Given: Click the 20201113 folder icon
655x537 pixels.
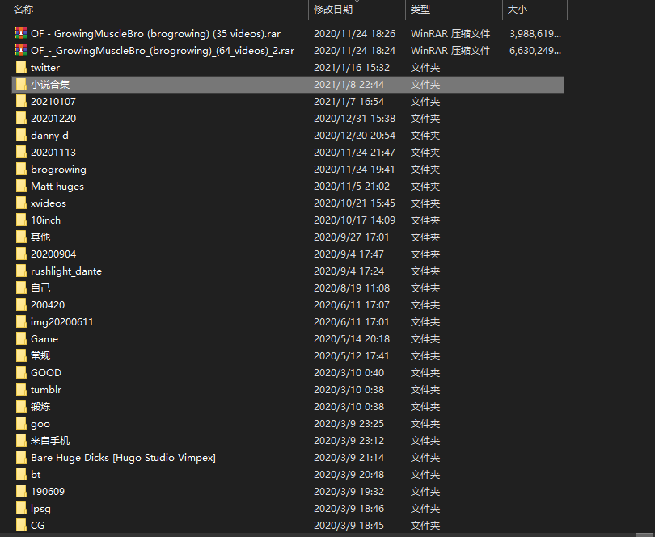Looking at the screenshot, I should (21, 153).
